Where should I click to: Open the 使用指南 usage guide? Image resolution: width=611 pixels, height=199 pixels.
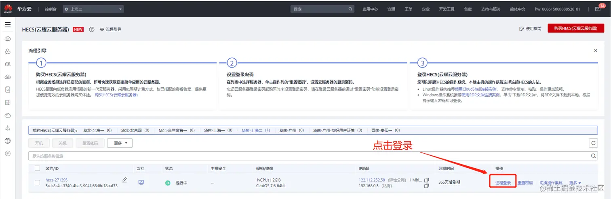coord(530,29)
